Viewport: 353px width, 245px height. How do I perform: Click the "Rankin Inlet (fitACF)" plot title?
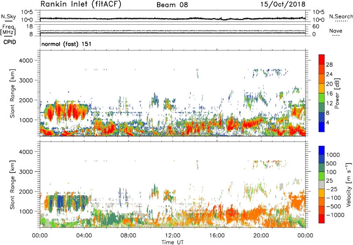click(81, 4)
